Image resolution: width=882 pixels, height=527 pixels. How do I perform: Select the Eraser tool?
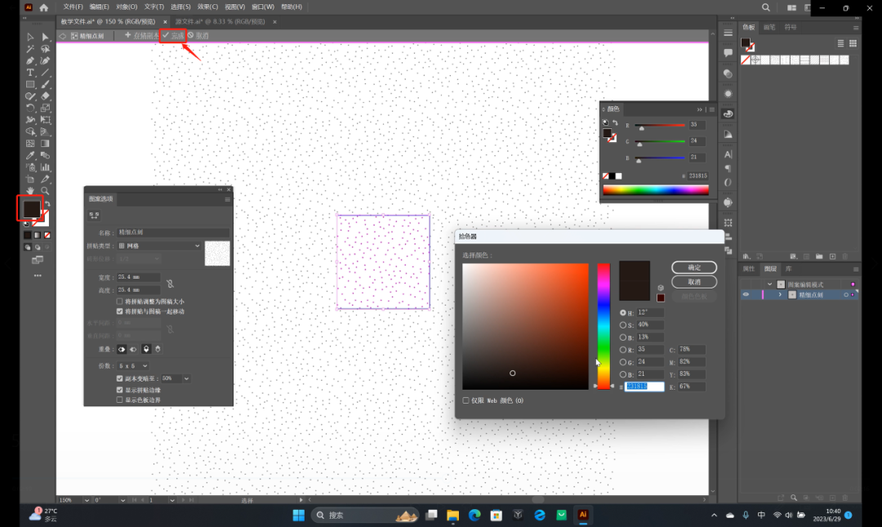coord(45,96)
